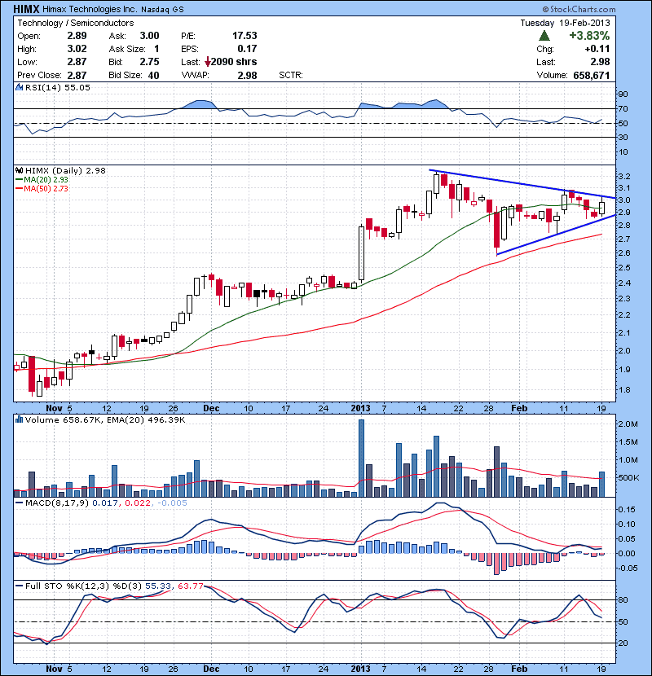This screenshot has height=676, width=652.
Task: Click the HIMX (Daily) candlestick icon
Action: tap(19, 171)
